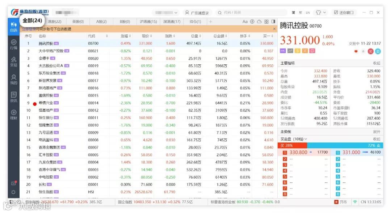
Task: Select the 全部(24) tab
Action: click(33, 21)
